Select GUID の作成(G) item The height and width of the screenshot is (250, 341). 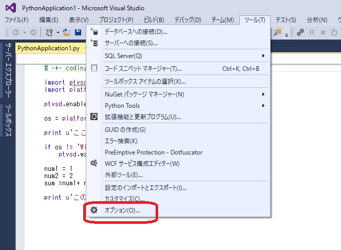(178, 130)
